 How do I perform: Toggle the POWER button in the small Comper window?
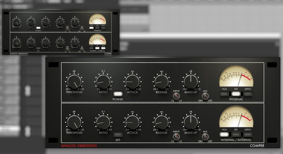click(x=38, y=28)
